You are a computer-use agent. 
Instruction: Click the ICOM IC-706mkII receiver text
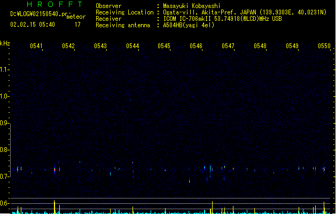click(222, 19)
